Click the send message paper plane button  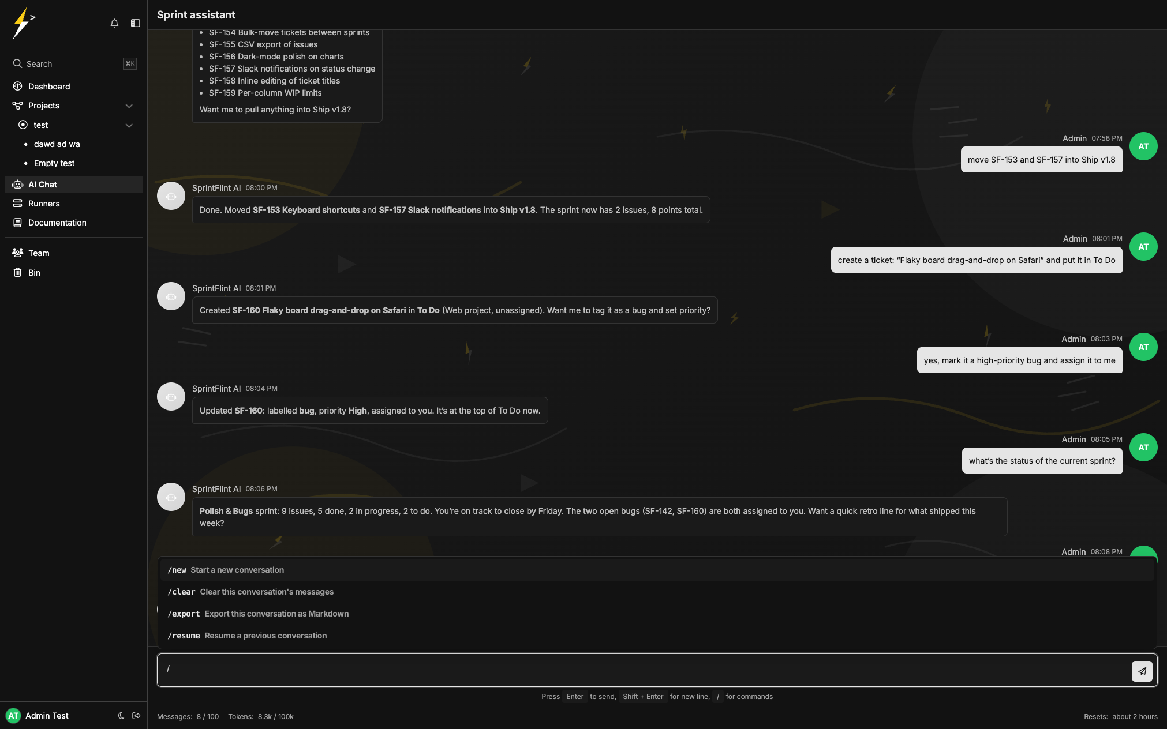point(1142,671)
